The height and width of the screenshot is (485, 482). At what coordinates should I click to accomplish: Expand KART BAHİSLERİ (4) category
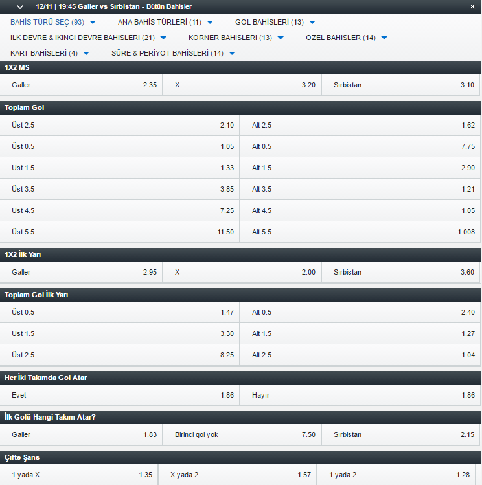pyautogui.click(x=50, y=53)
